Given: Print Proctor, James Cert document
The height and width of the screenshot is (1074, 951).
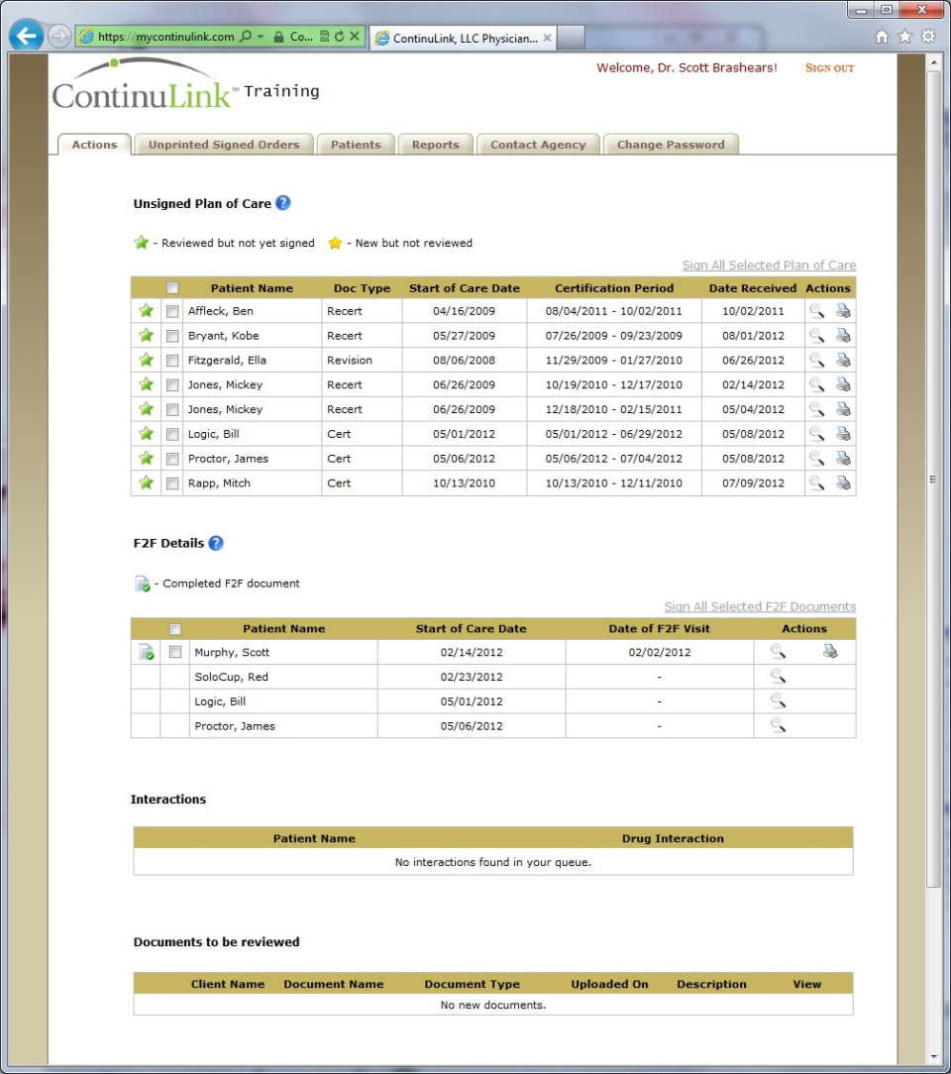Looking at the screenshot, I should (x=843, y=458).
